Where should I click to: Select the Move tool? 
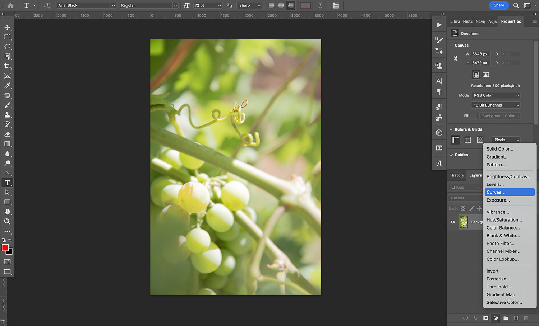[x=7, y=28]
